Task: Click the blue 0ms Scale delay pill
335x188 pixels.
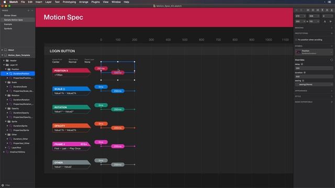Action: click(x=101, y=87)
